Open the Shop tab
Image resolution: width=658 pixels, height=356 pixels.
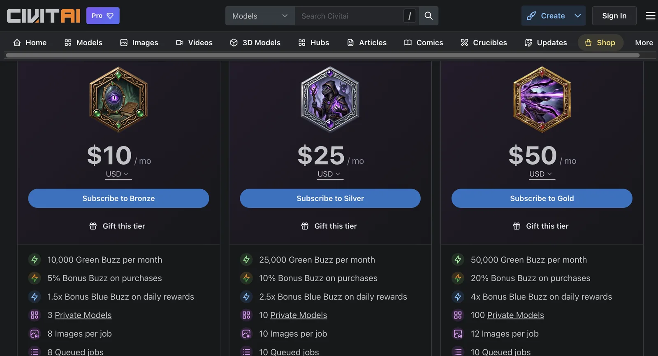[600, 42]
